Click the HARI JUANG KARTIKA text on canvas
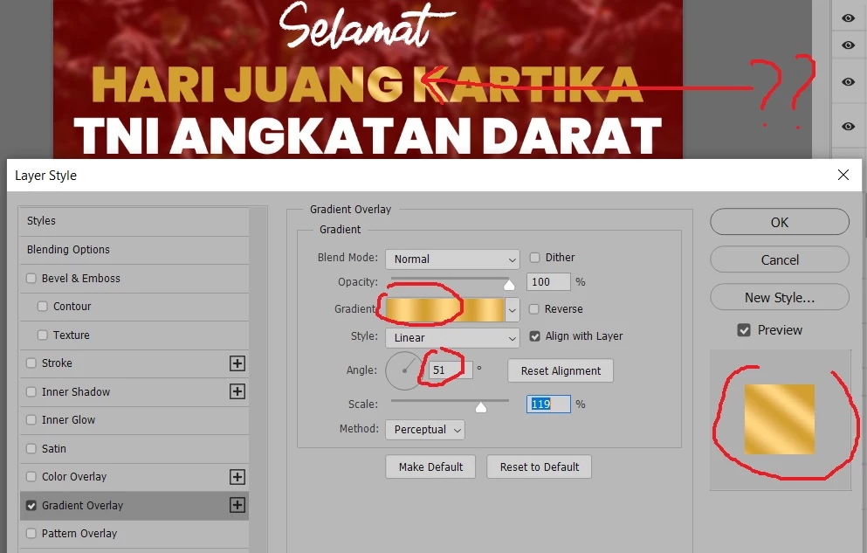The width and height of the screenshot is (867, 553). (x=368, y=85)
